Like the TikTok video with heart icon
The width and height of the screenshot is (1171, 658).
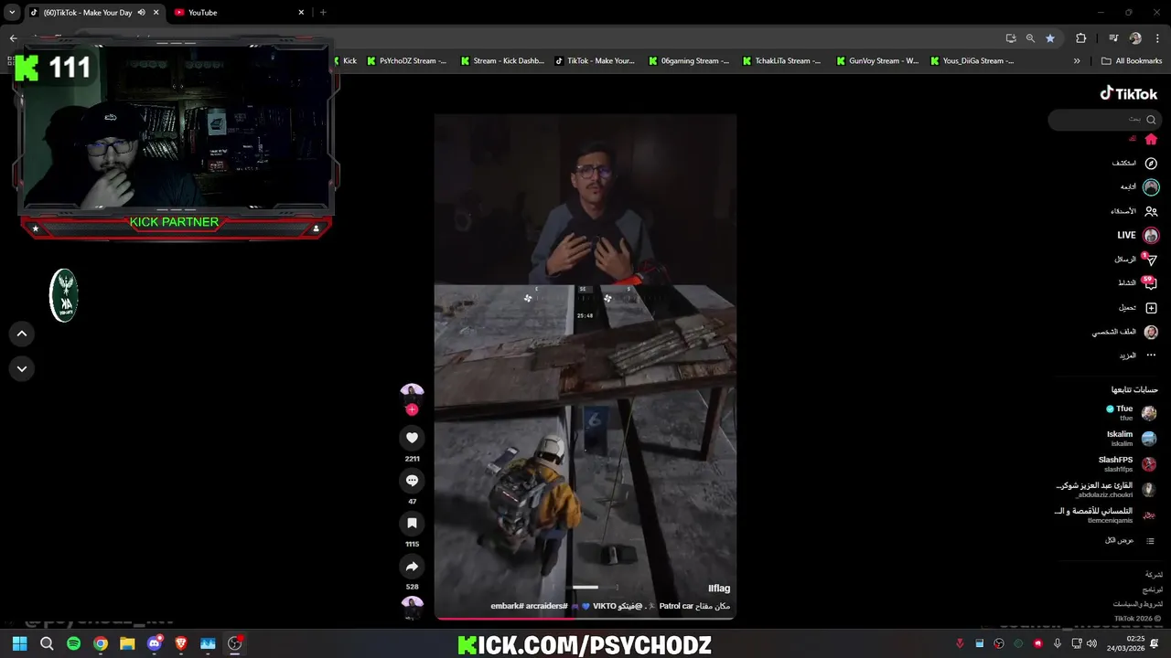pyautogui.click(x=412, y=438)
